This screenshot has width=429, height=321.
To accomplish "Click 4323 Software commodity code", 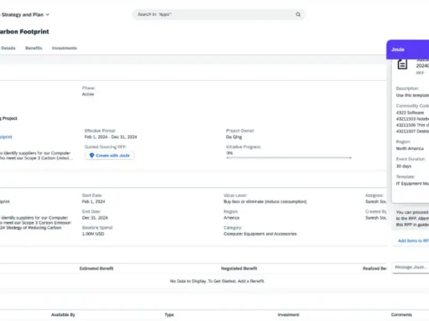I will tap(410, 113).
